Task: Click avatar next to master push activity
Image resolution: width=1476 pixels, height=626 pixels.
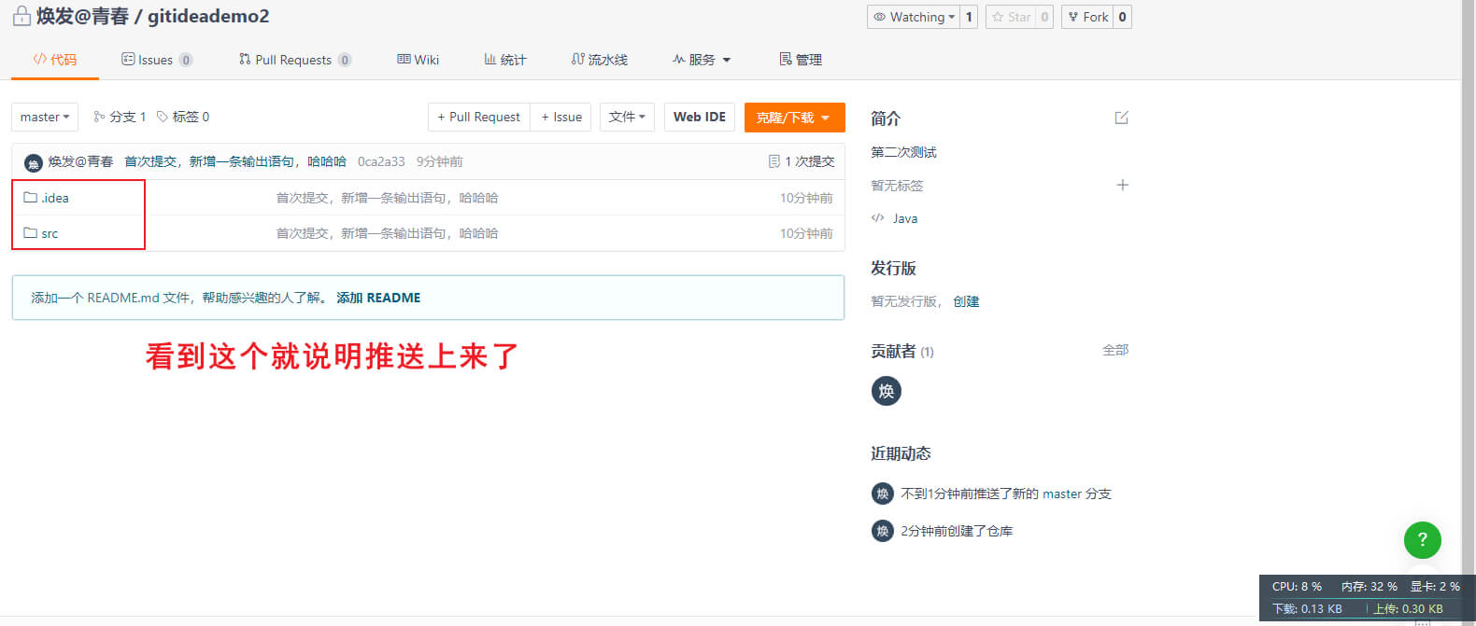Action: pos(883,494)
